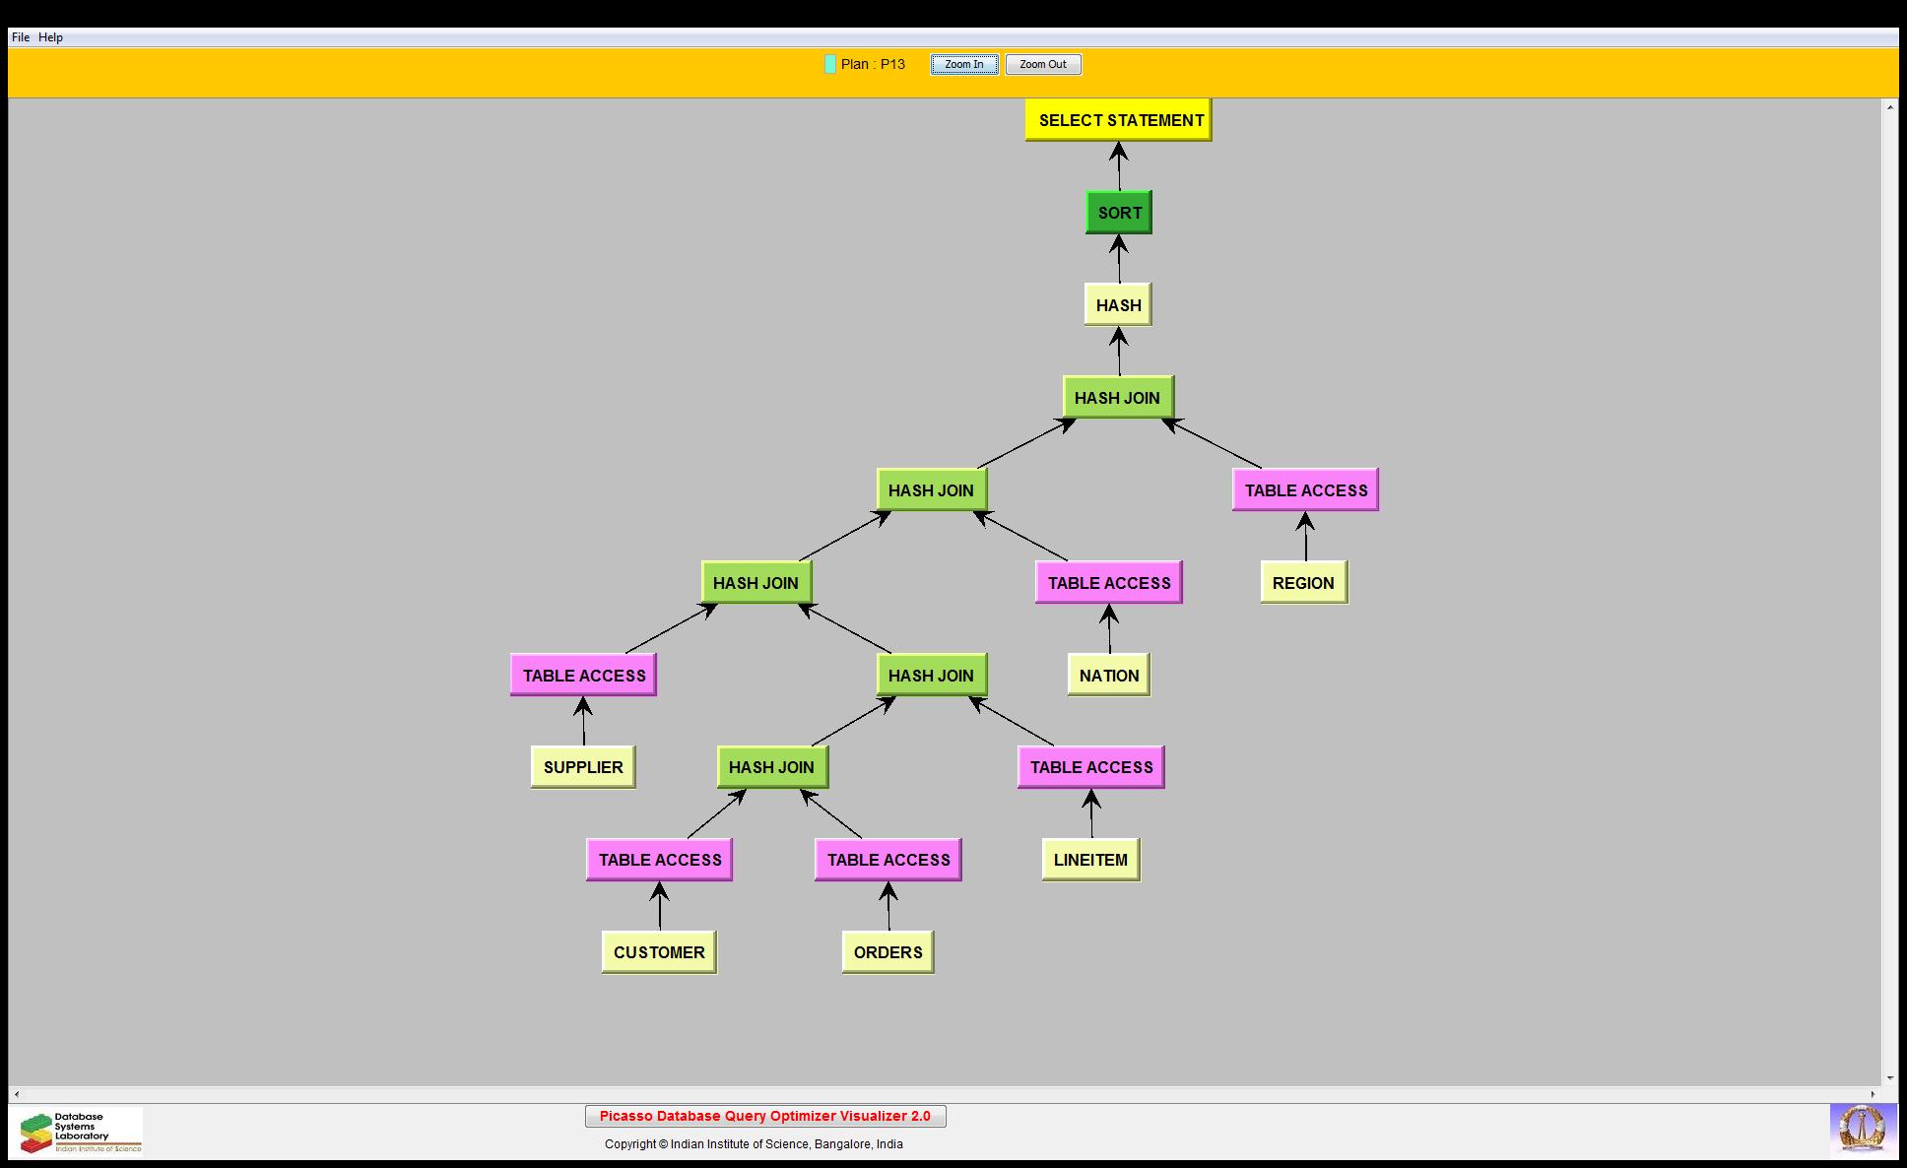This screenshot has width=1907, height=1168.
Task: Click the NATION table node
Action: 1108,676
